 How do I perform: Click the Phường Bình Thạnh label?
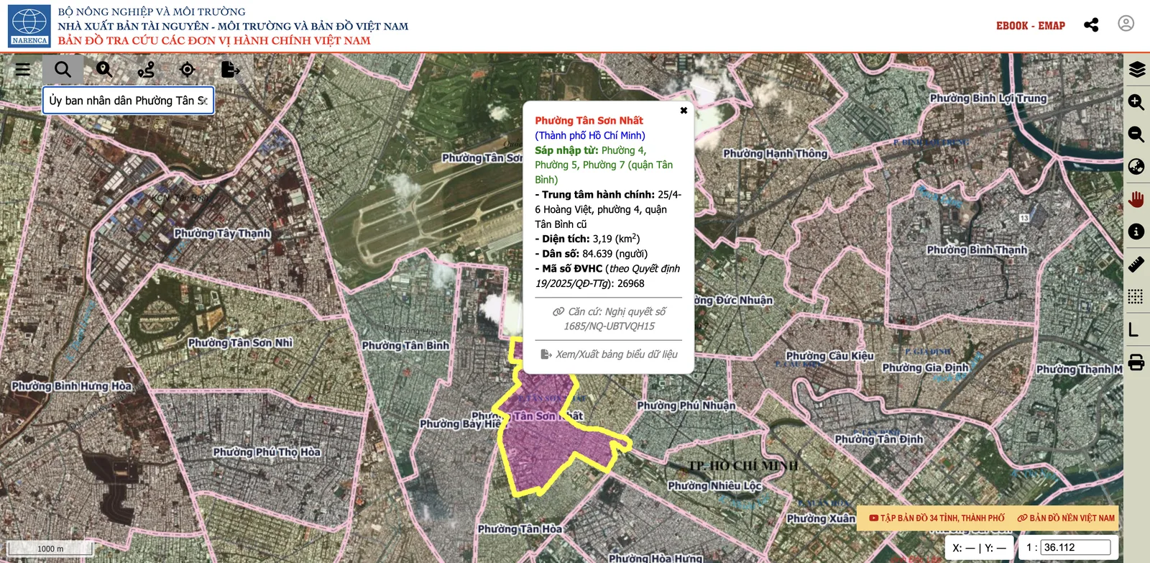click(x=977, y=250)
